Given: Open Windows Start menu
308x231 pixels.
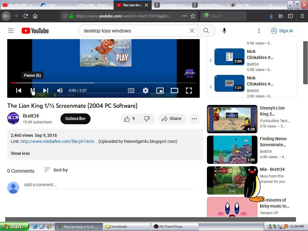Looking at the screenshot, I should (x=14, y=226).
